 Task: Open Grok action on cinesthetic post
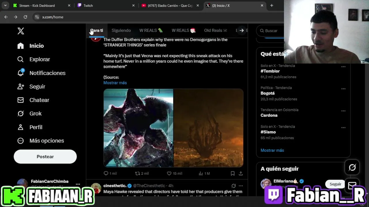click(x=234, y=186)
